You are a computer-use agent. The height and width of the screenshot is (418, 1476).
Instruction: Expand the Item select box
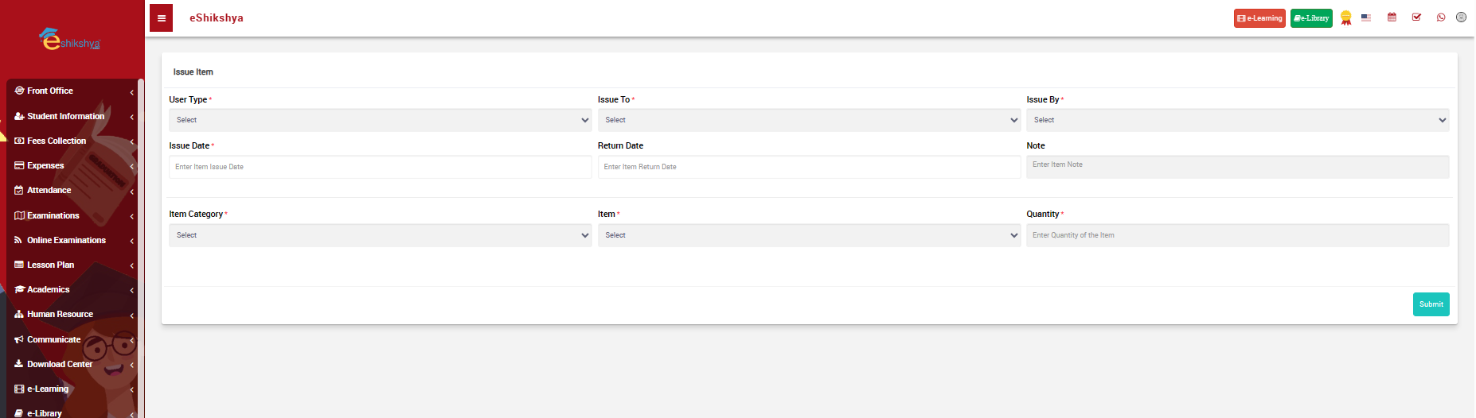point(808,235)
